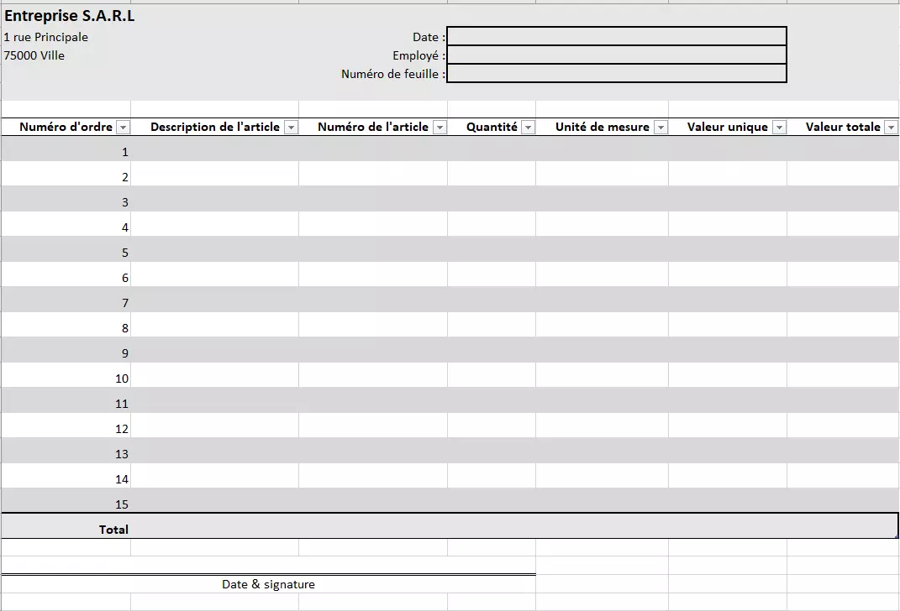Click the Total row label
The height and width of the screenshot is (611, 900).
[116, 529]
